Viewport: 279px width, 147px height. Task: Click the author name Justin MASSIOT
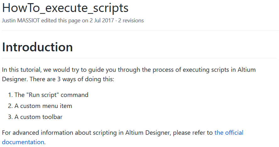(21, 20)
